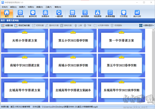Move plan down with 下移
The height and width of the screenshot is (109, 155).
coord(87,25)
